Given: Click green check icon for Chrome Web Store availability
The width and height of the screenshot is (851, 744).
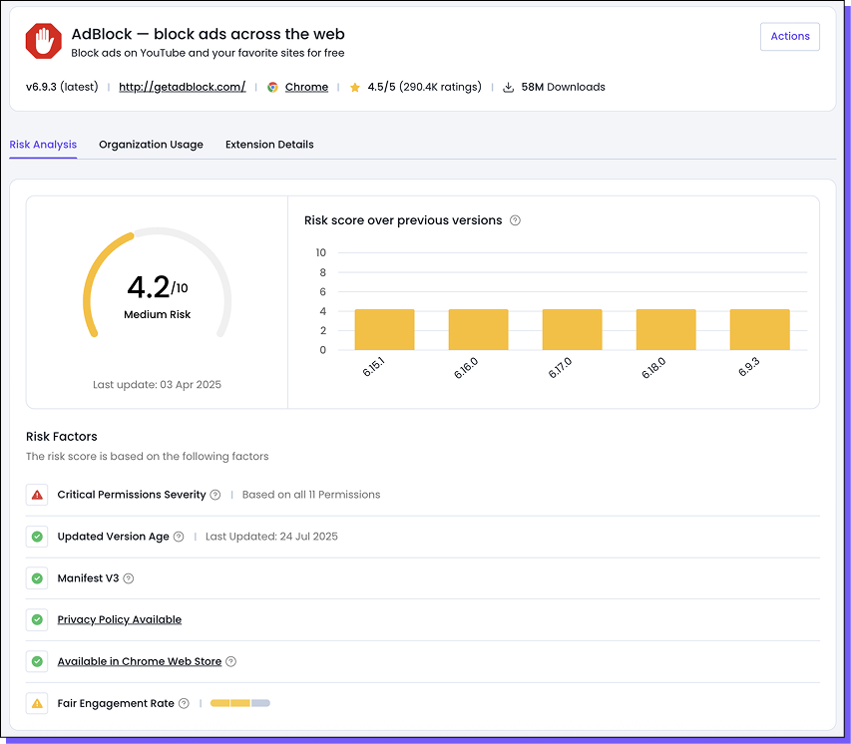Looking at the screenshot, I should [x=37, y=661].
